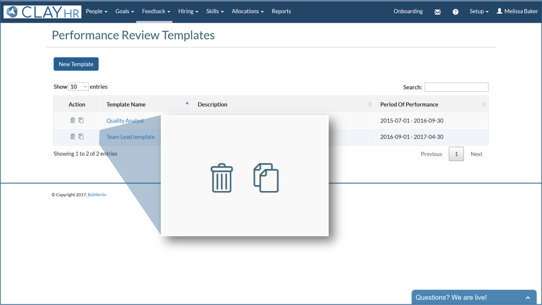
Task: Expand the live chat chevron
Action: tap(528, 298)
